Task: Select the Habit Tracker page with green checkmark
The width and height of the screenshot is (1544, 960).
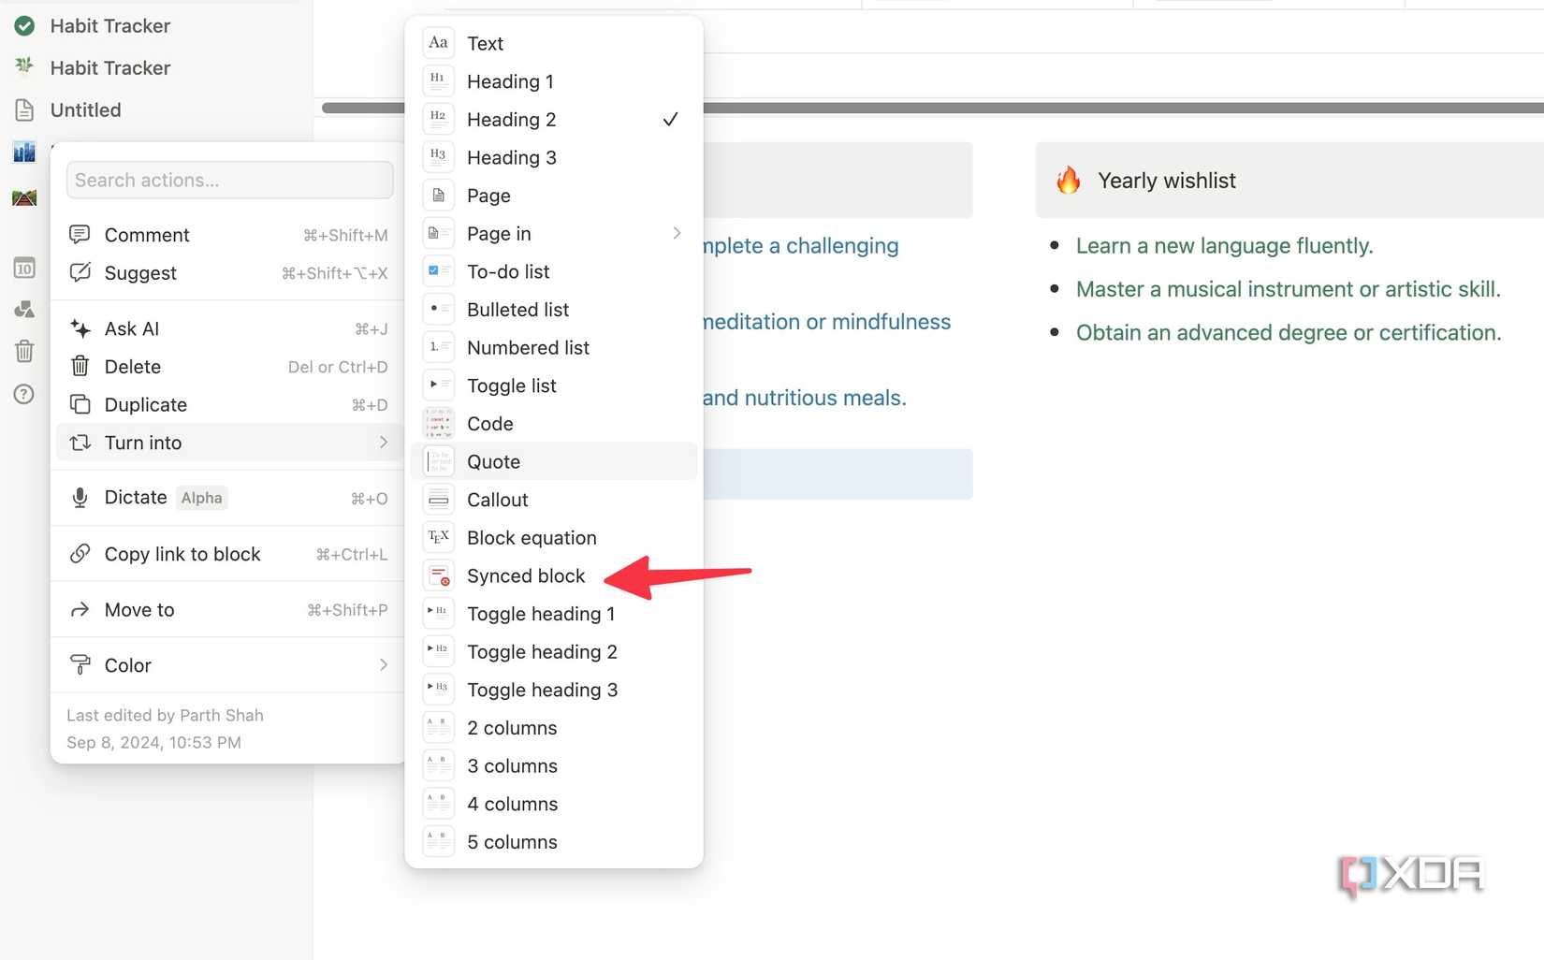Action: click(x=109, y=25)
